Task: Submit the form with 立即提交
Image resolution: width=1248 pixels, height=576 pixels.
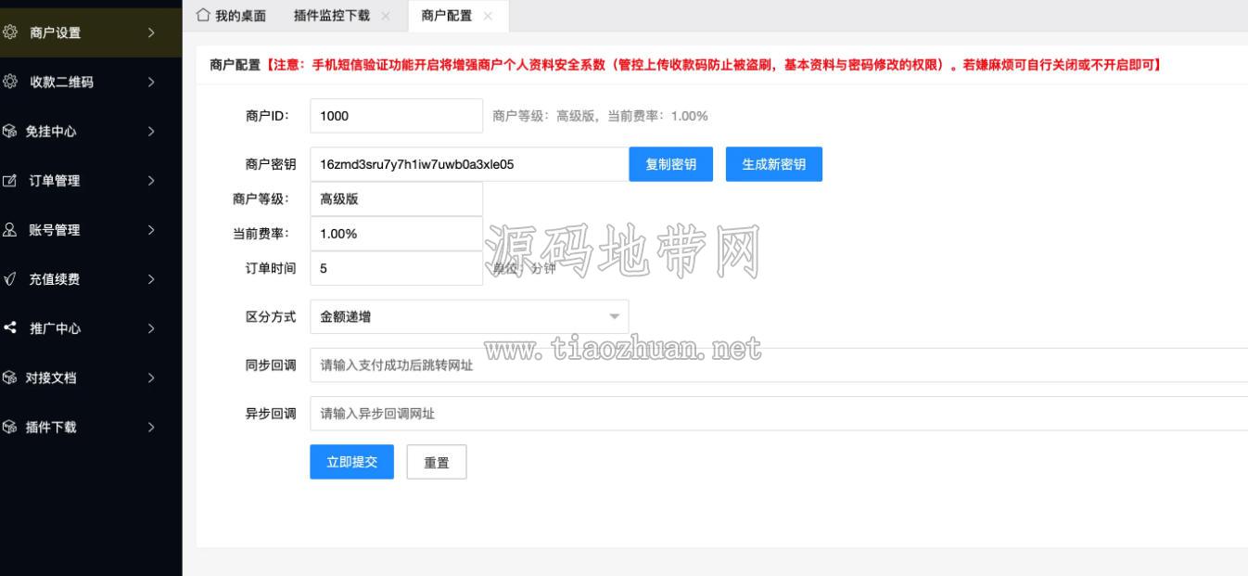Action: click(352, 462)
